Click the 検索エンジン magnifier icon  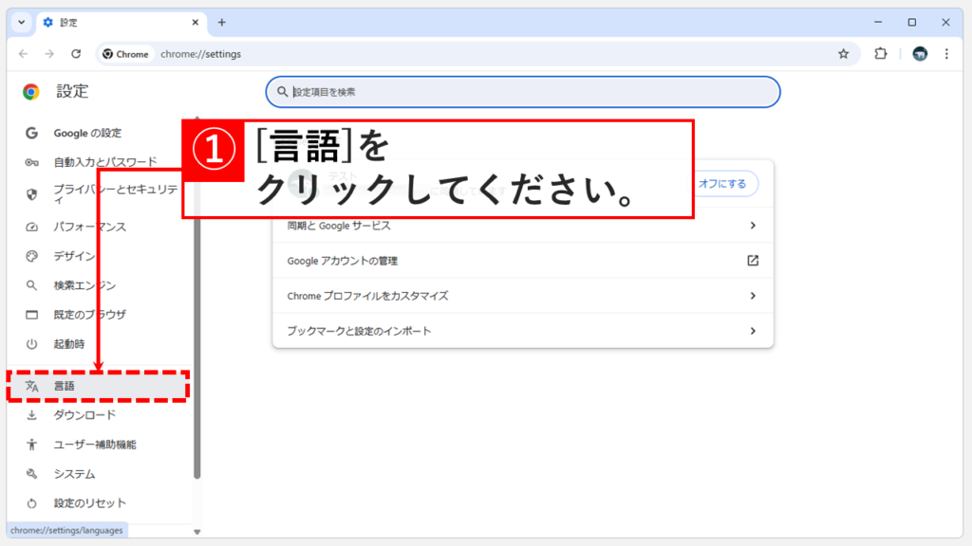click(x=29, y=285)
